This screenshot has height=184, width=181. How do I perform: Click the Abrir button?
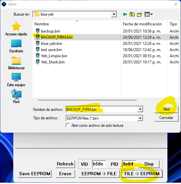point(166,109)
